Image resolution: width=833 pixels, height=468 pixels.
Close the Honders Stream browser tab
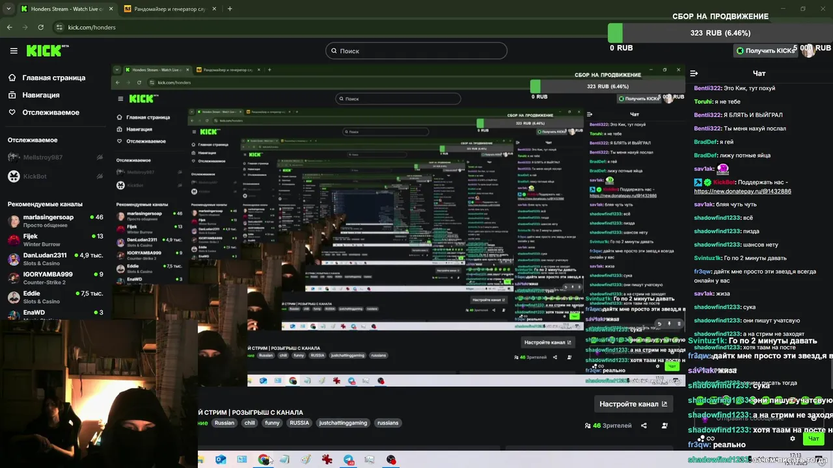[x=110, y=9]
